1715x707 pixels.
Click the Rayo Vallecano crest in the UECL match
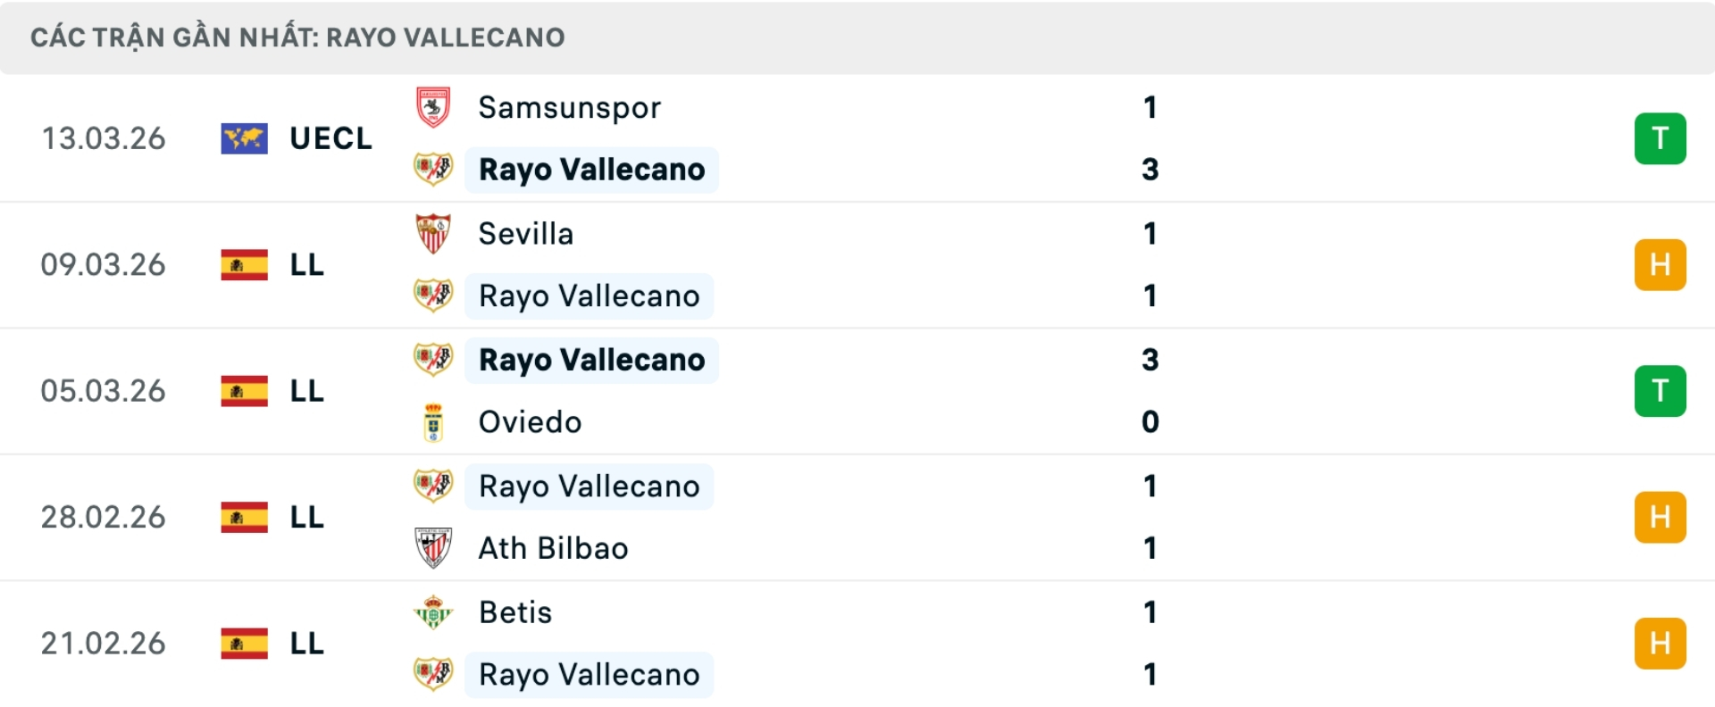(433, 170)
